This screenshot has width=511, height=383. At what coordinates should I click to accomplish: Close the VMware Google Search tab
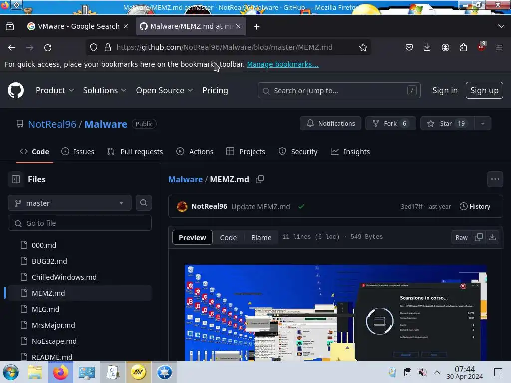point(126,27)
